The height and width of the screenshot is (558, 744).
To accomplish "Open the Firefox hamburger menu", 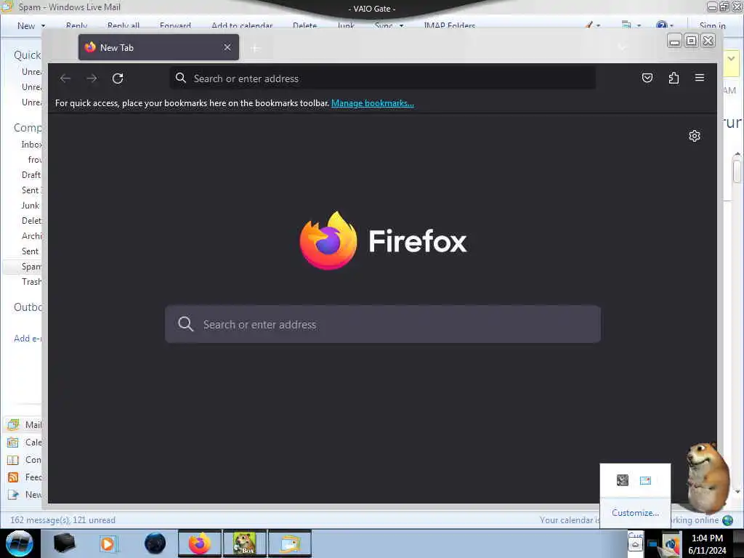I will click(x=700, y=78).
